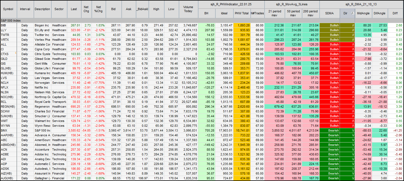Select the $INX symbol cell

tap(8, 130)
